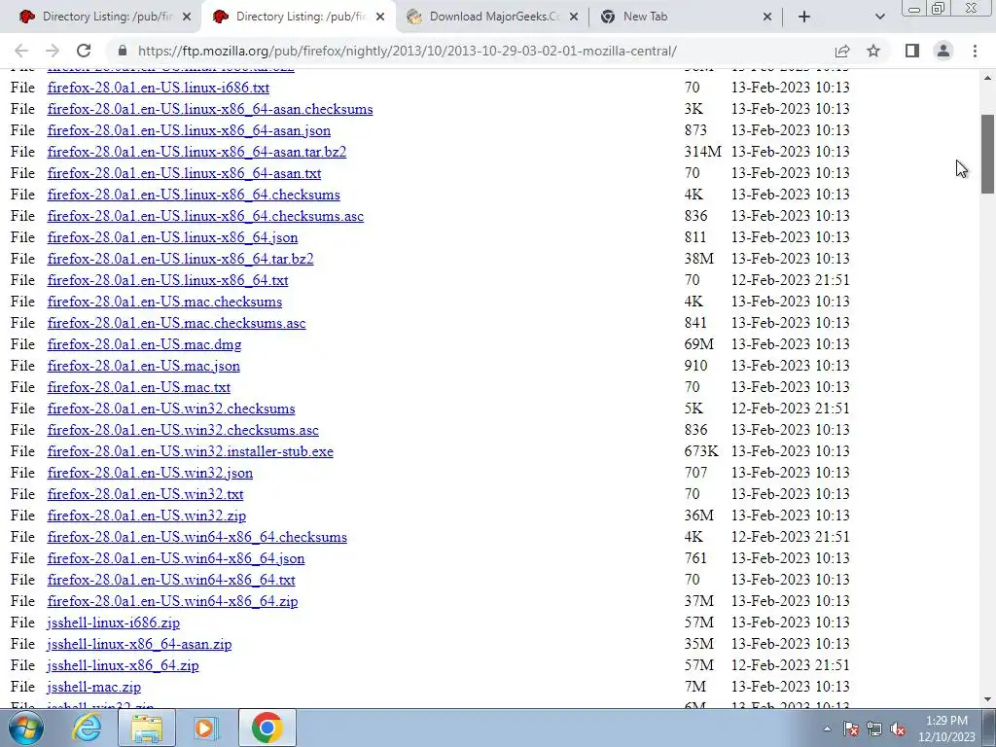The width and height of the screenshot is (996, 747).
Task: Download firefox-28.0a1.en-US.mac.dmg
Action: pos(144,344)
